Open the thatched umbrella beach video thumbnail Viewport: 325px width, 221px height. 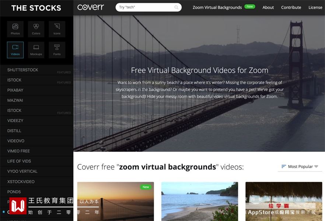tap(284, 201)
